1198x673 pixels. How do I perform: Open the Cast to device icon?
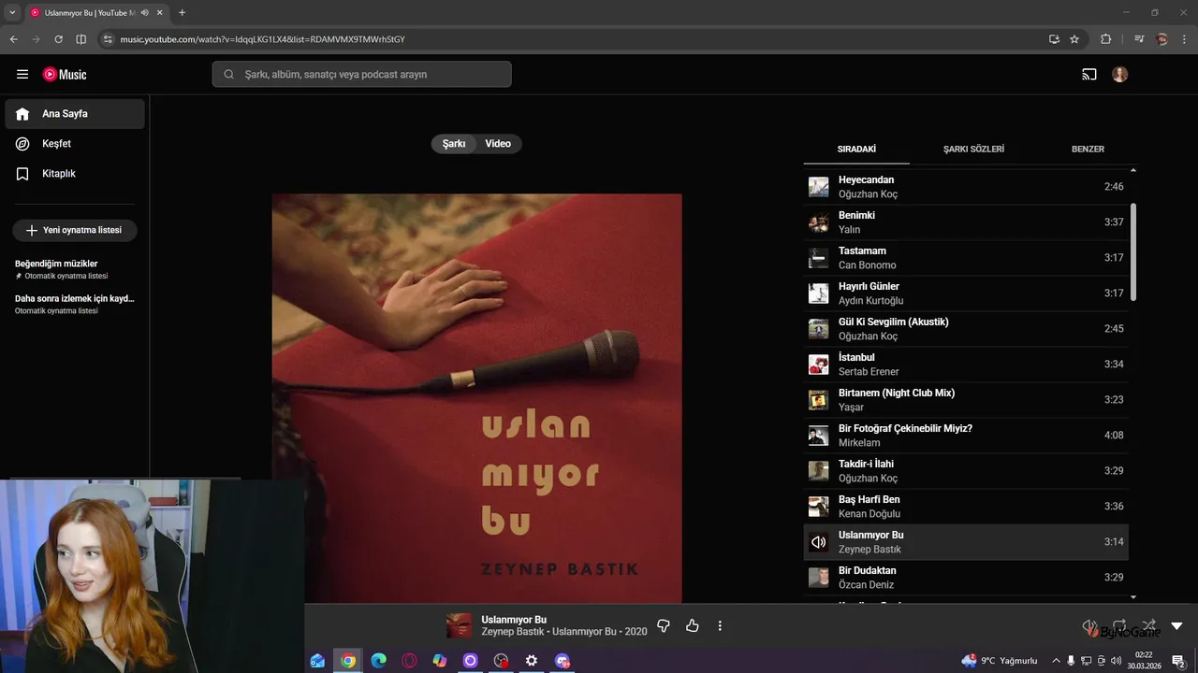tap(1089, 75)
